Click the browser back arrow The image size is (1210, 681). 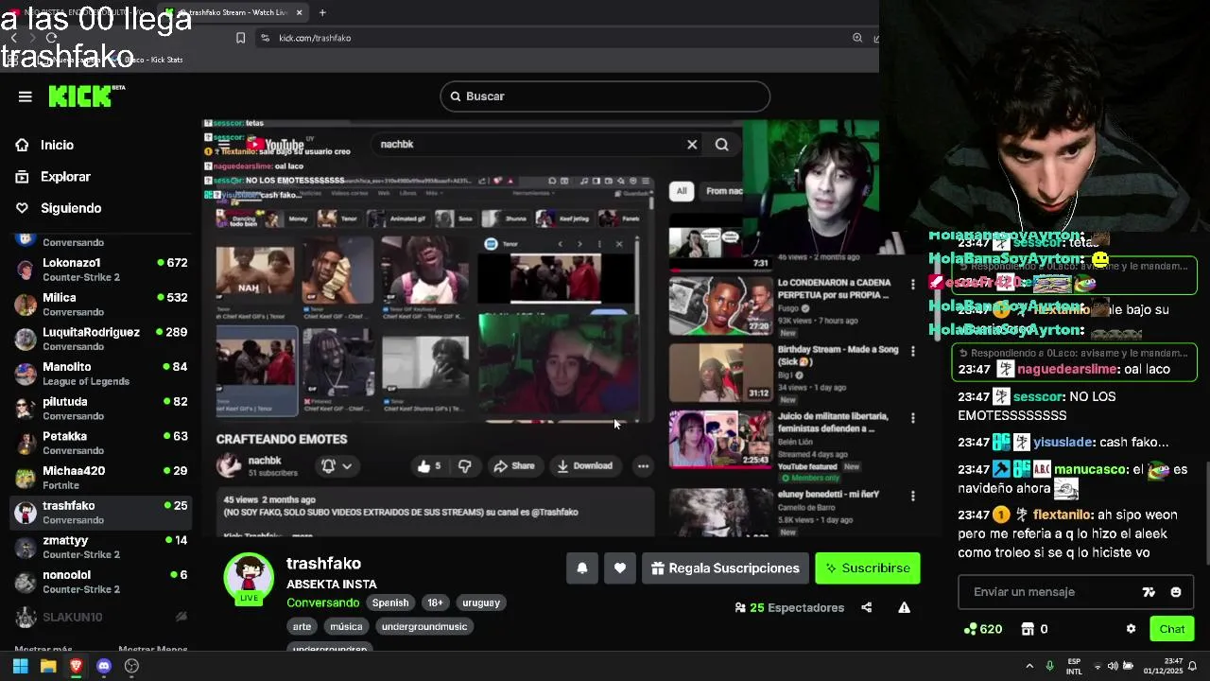point(13,38)
